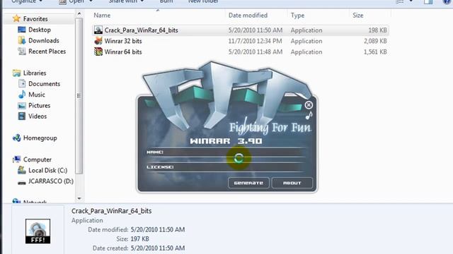The height and width of the screenshot is (254, 453).
Task: Click the Videos library icon
Action: click(x=22, y=116)
